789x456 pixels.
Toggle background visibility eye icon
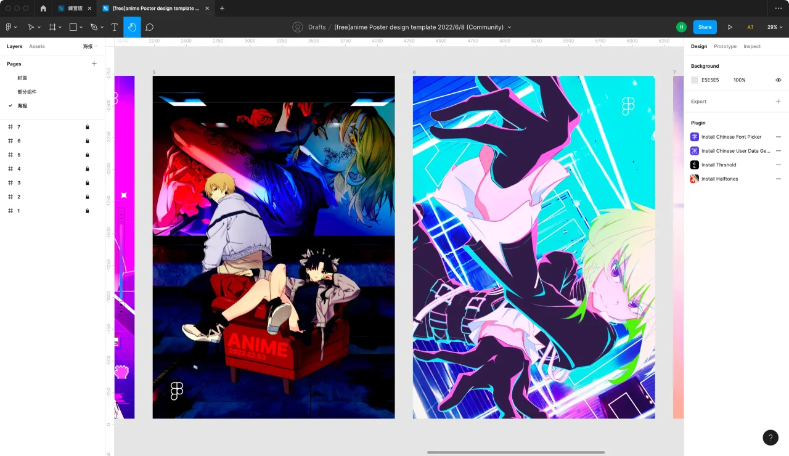pyautogui.click(x=778, y=80)
